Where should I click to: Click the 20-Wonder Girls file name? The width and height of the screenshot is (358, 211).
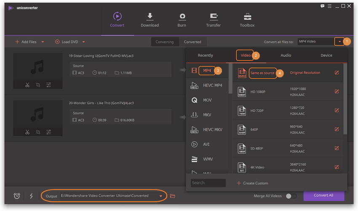pos(102,103)
